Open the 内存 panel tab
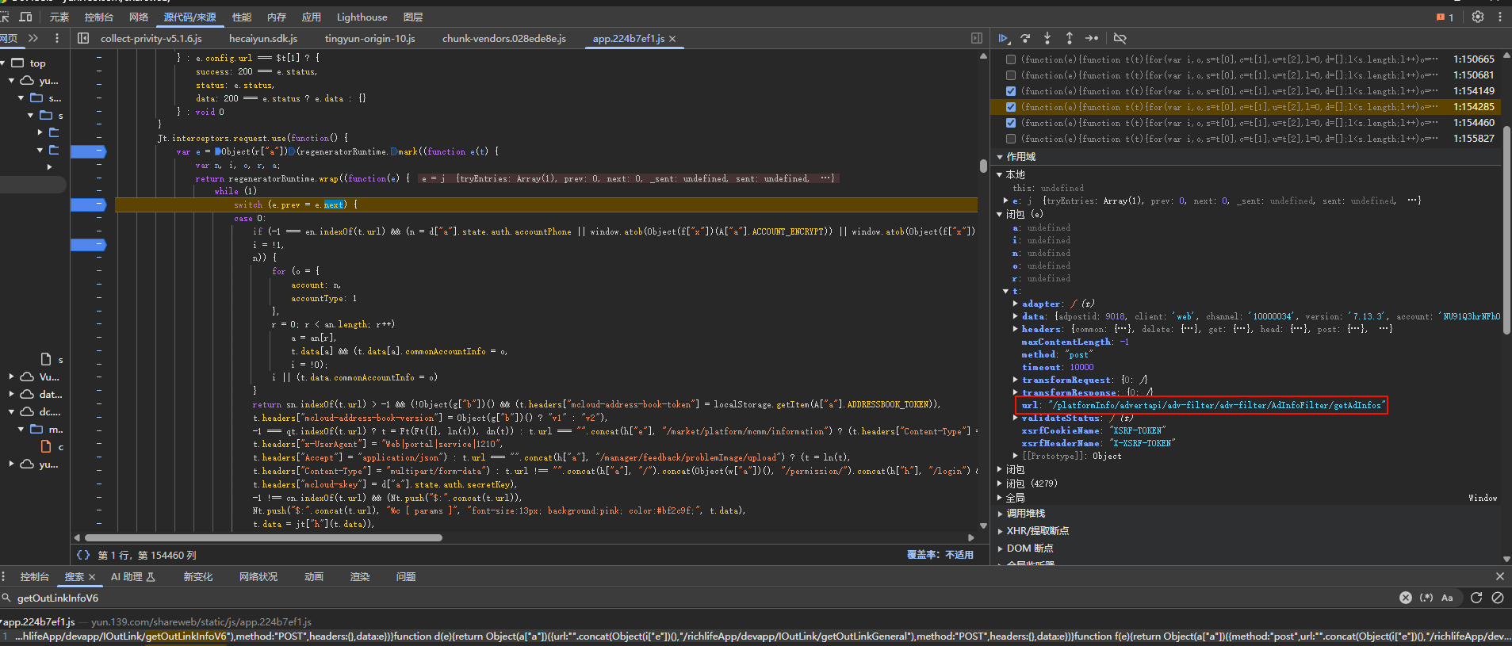 (x=277, y=17)
